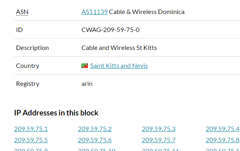This screenshot has width=240, height=151.
Task: Open IP address 209.59.75.4
Action: coord(222,129)
